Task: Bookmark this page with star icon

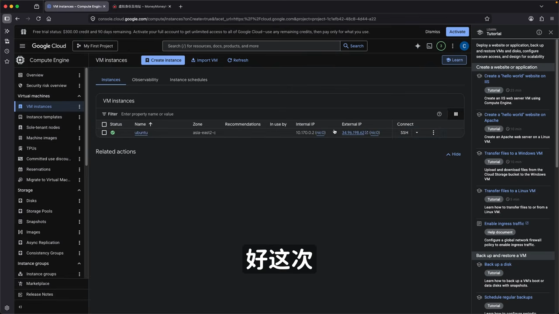Action: click(487, 19)
